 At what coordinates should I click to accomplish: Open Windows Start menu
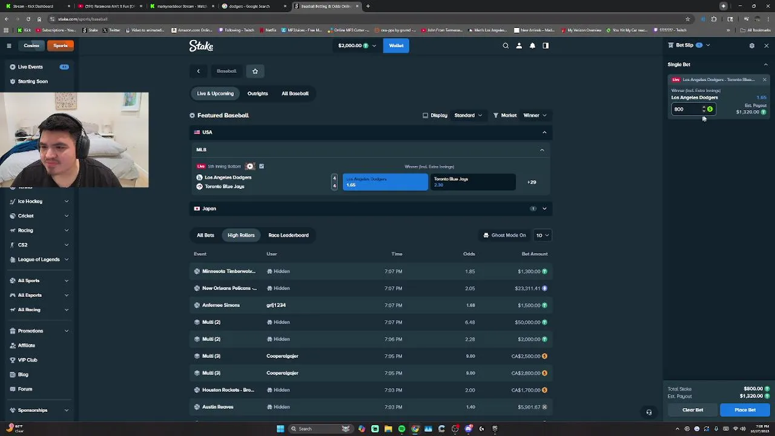(280, 429)
